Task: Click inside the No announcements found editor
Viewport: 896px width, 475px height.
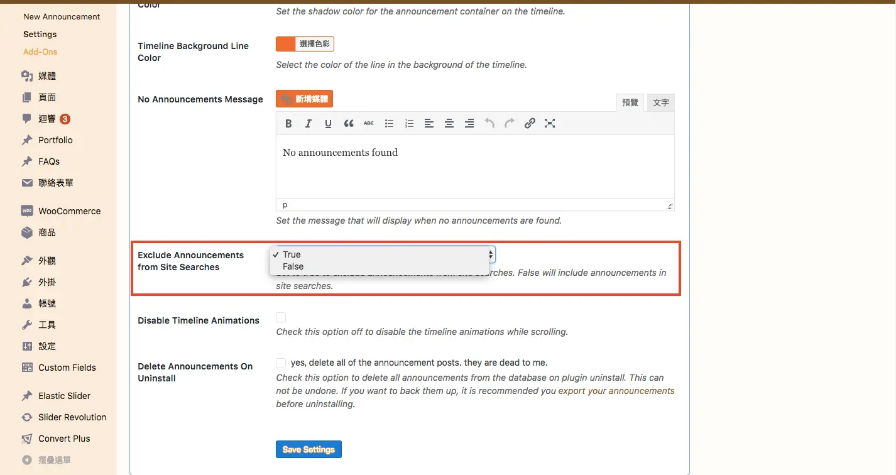Action: [475, 167]
